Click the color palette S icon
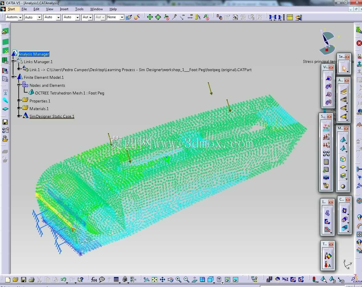This screenshot has width=362, height=287. [x=328, y=256]
